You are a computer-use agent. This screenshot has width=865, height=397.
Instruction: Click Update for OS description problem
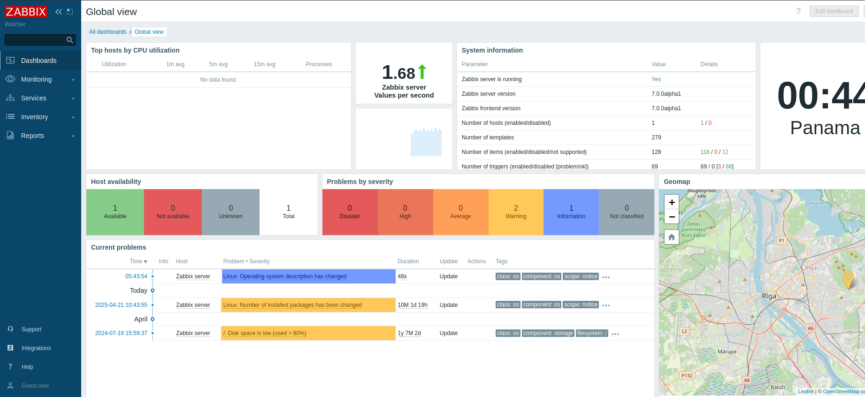pos(449,276)
